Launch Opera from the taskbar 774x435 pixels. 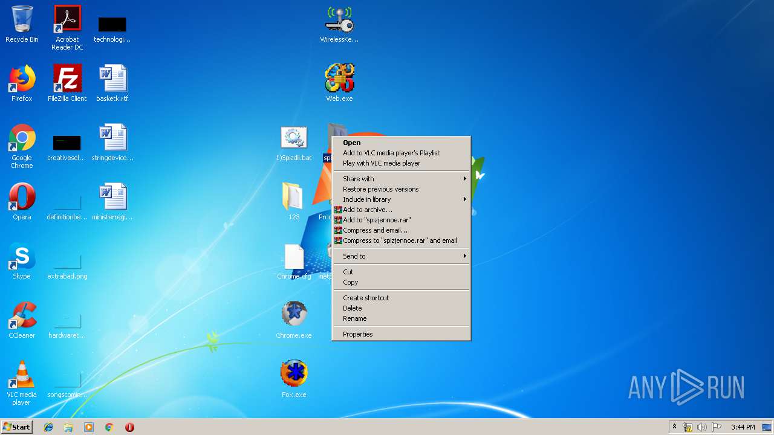coord(129,427)
